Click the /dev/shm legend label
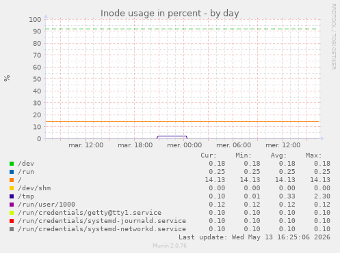 click(x=34, y=188)
